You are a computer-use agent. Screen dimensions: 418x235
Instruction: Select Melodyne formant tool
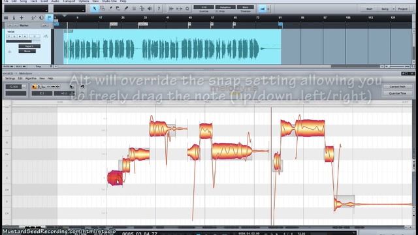tap(44, 87)
